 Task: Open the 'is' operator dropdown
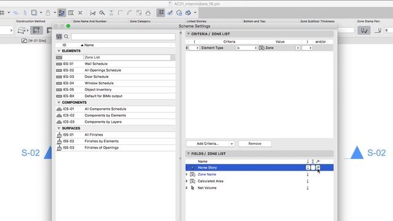[x=246, y=48]
